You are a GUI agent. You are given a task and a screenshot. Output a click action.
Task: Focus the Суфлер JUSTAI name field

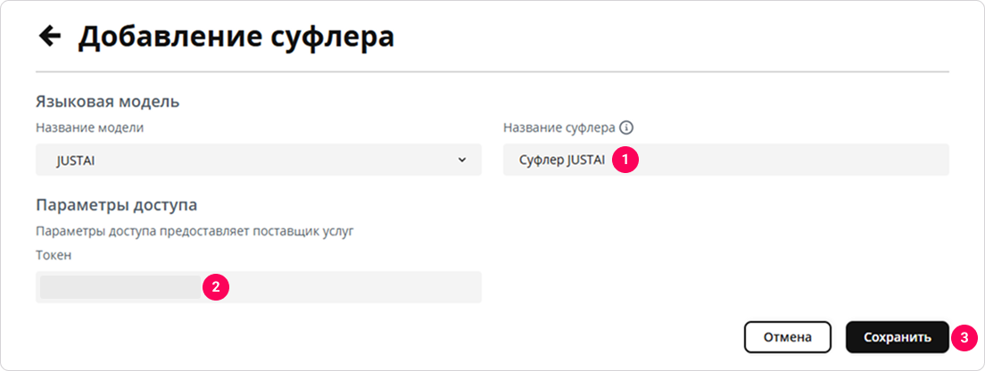726,160
